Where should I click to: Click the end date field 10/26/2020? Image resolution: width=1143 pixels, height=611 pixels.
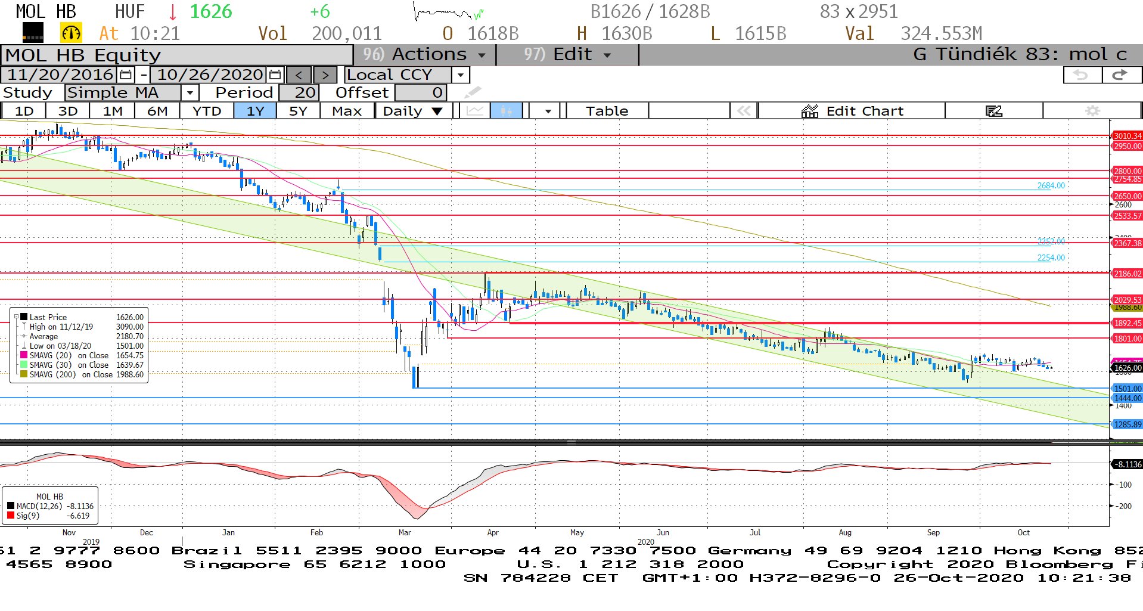[209, 75]
